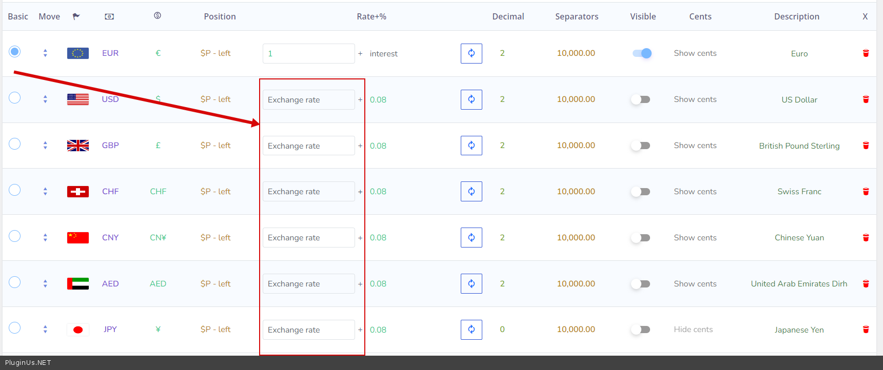Click the Description column header
The image size is (883, 370).
[x=796, y=16]
